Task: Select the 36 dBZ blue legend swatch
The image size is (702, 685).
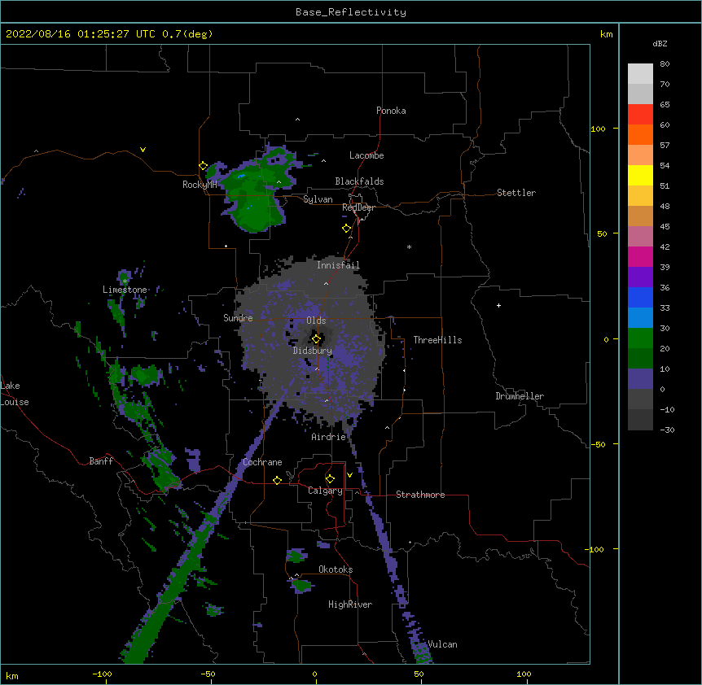Action: [640, 297]
